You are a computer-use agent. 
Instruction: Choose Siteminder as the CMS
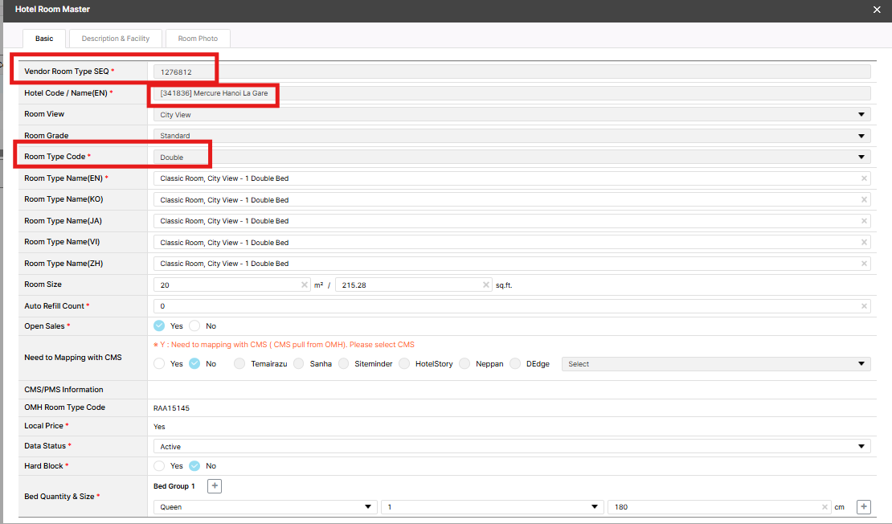coord(344,364)
